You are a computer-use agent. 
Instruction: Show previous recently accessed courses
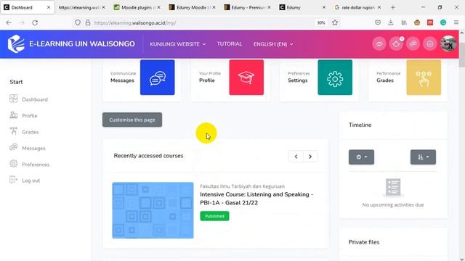point(296,157)
